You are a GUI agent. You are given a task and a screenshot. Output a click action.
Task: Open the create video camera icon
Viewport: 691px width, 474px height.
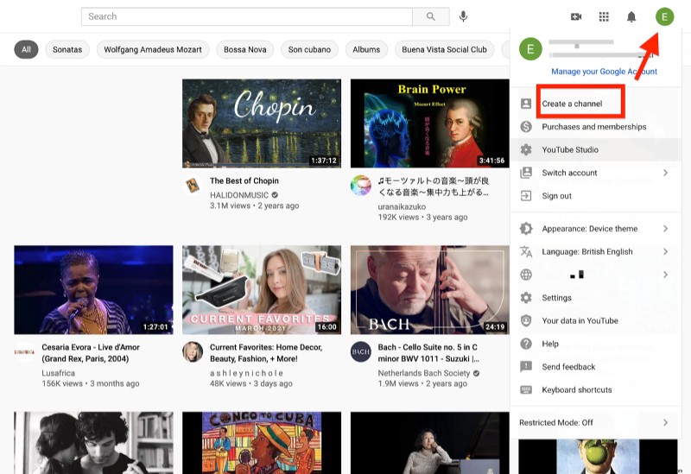pos(576,16)
